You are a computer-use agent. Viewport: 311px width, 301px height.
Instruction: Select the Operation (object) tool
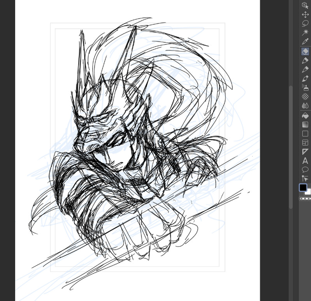click(x=305, y=5)
